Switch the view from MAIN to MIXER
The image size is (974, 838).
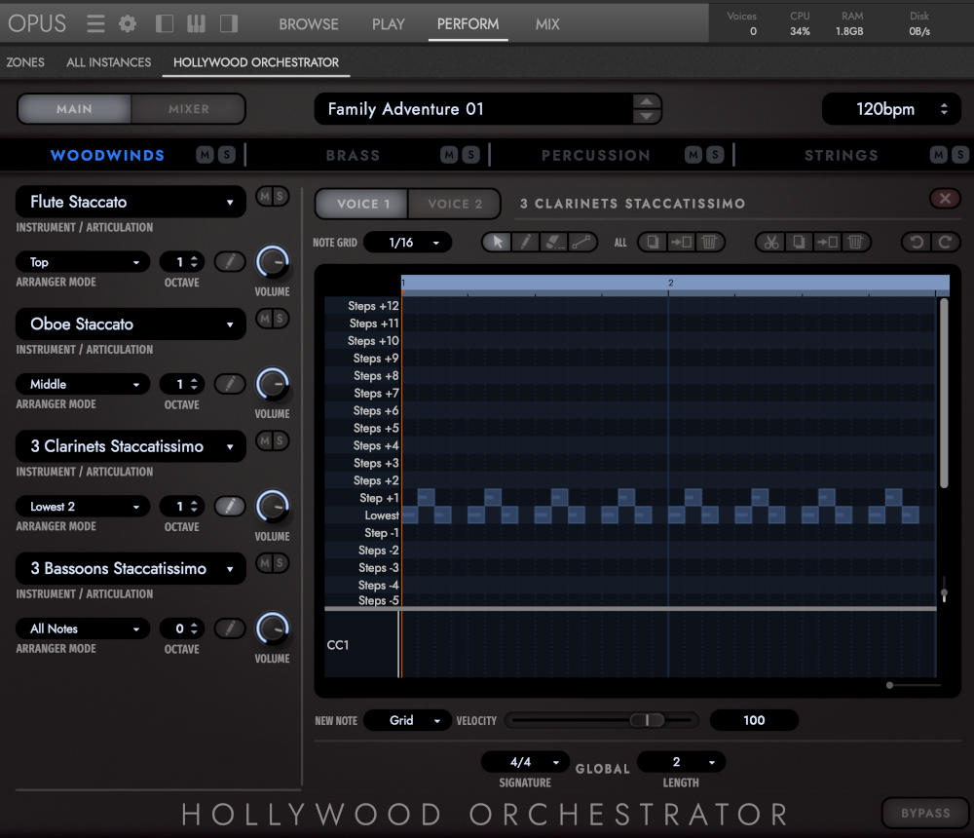point(189,109)
